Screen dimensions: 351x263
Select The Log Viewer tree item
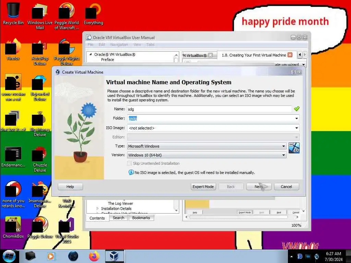pos(120,203)
